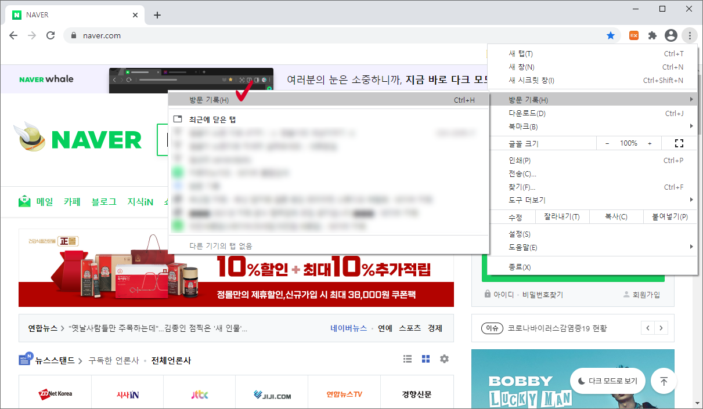This screenshot has width=703, height=409.
Task: Increase zoom with the plus button
Action: pos(650,143)
